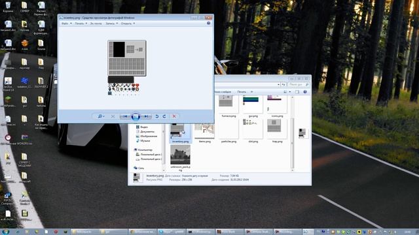Click the Photo Viewer help icon
This screenshot has height=235, width=419.
click(208, 23)
